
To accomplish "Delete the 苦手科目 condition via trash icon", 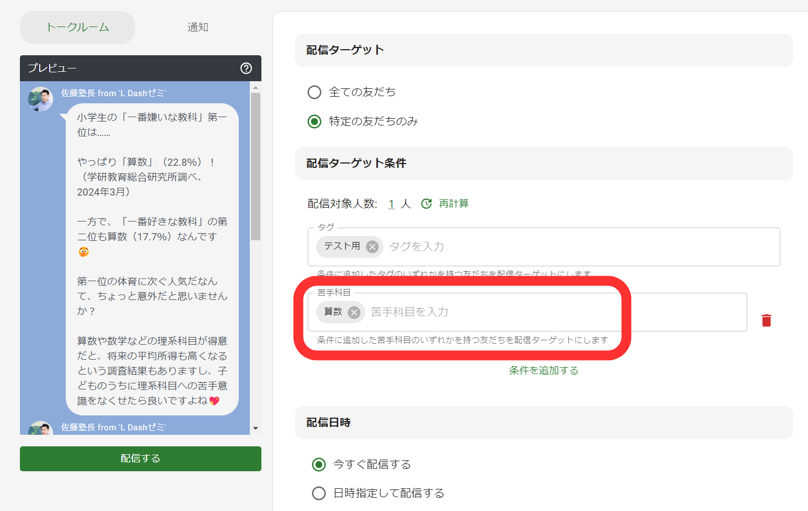I will click(767, 319).
